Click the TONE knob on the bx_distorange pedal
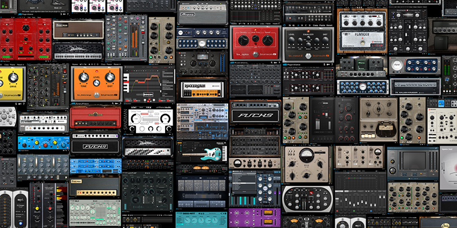The width and height of the screenshot is (457, 228). (x=83, y=77)
